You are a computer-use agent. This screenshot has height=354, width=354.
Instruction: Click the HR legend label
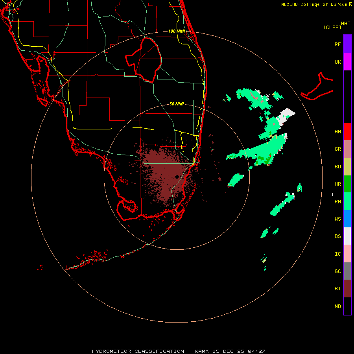[x=337, y=184]
